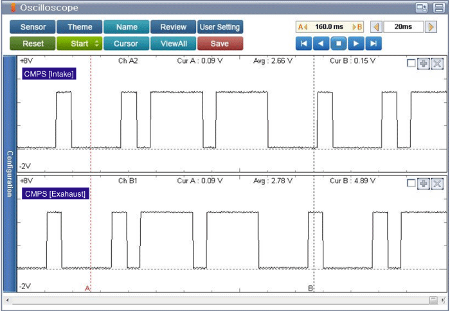
Task: Skip to the start of the recording
Action: click(x=303, y=44)
